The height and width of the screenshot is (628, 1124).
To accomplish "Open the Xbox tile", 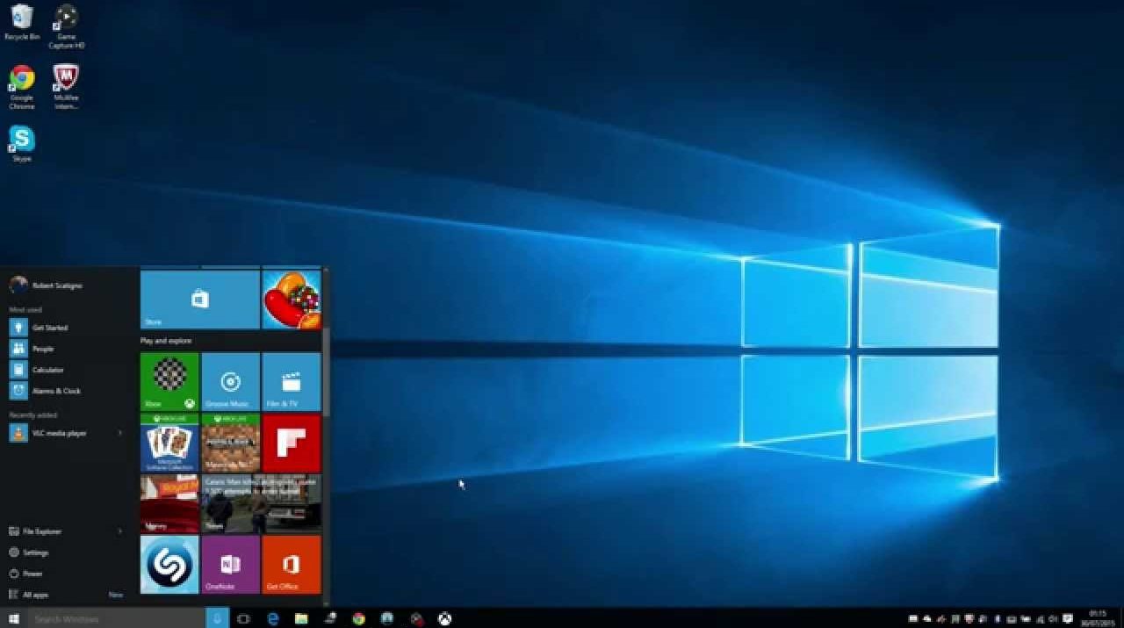I will coord(169,381).
